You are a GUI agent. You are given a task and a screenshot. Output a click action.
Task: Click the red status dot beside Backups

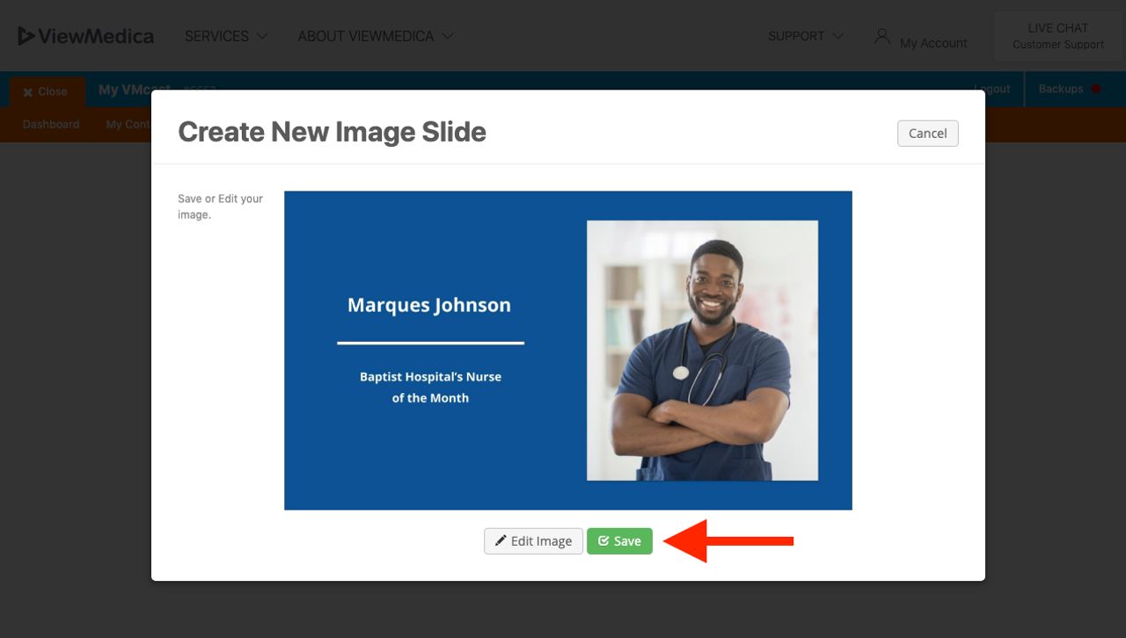[1093, 89]
